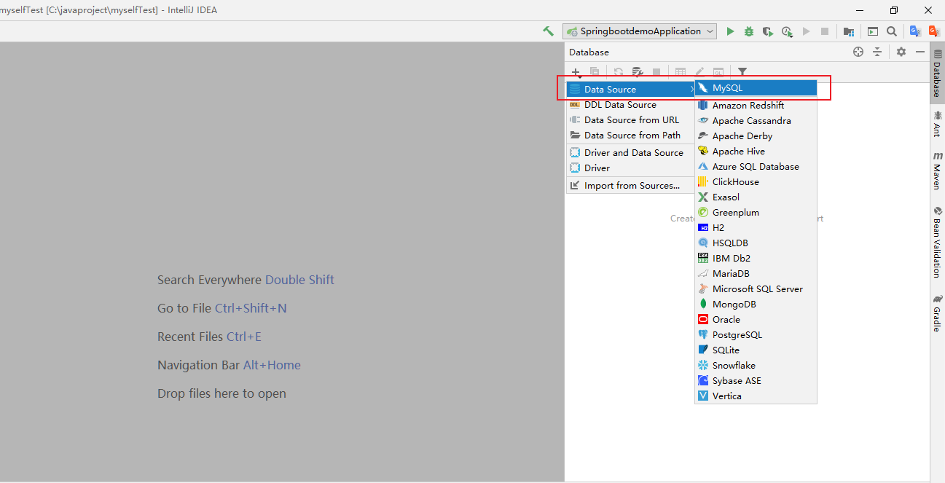
Task: Select MariaDB data source
Action: tap(756, 273)
